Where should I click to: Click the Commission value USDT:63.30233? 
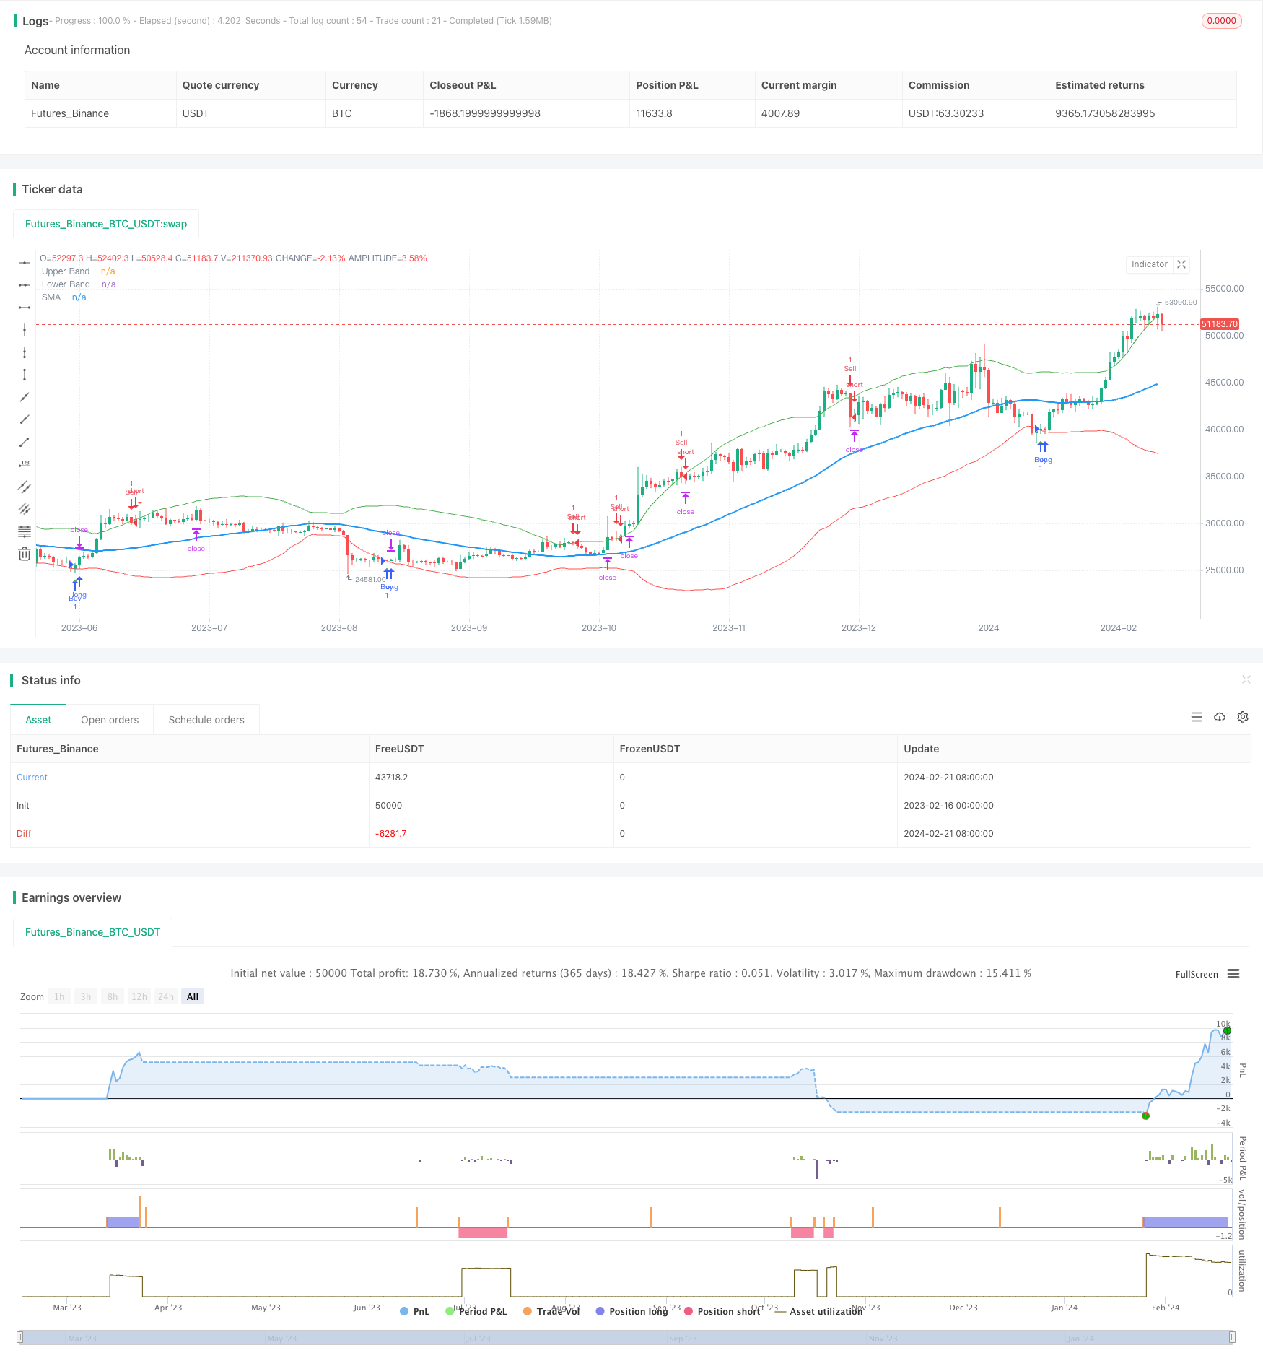[x=946, y=113]
